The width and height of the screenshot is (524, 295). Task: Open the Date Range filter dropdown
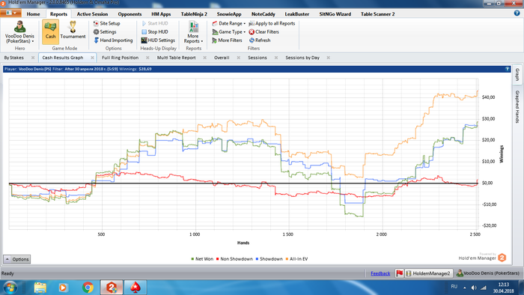click(x=228, y=23)
